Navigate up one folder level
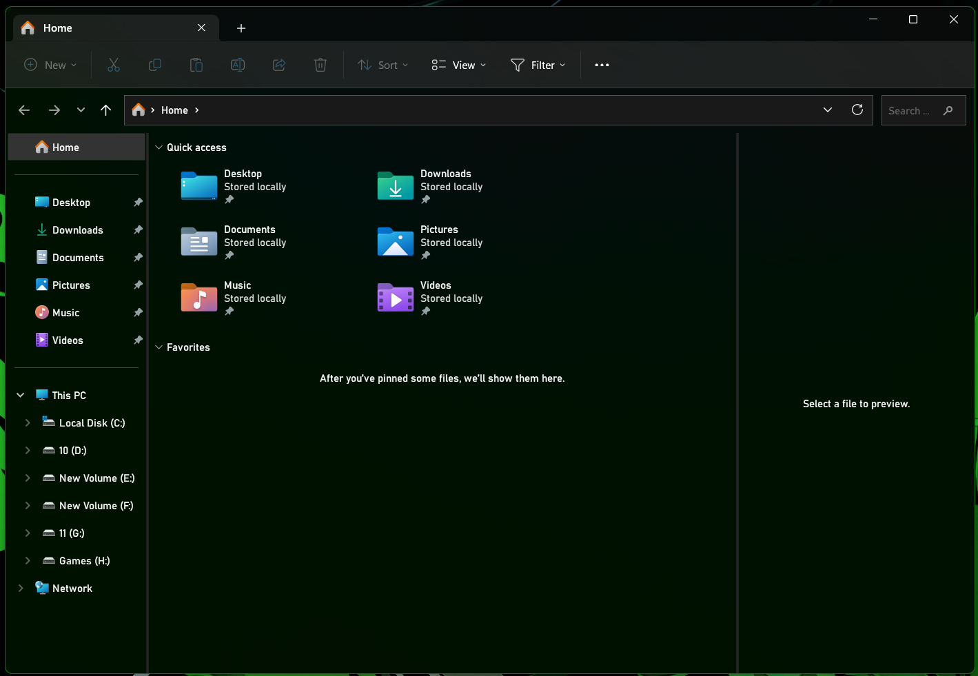This screenshot has width=978, height=676. 105,110
